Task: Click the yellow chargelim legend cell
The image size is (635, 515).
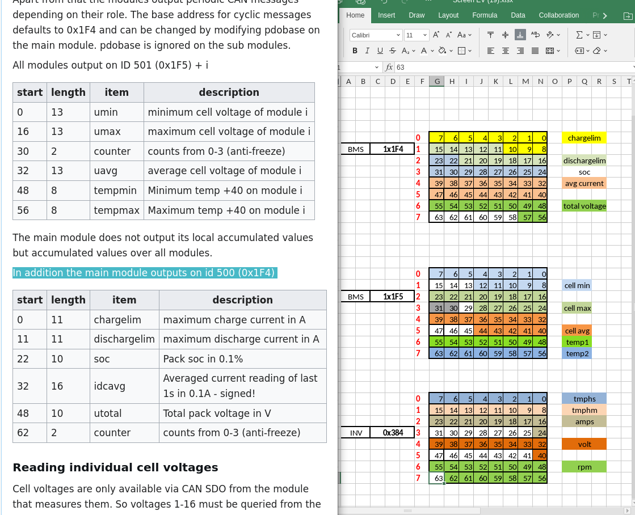Action: (x=584, y=138)
